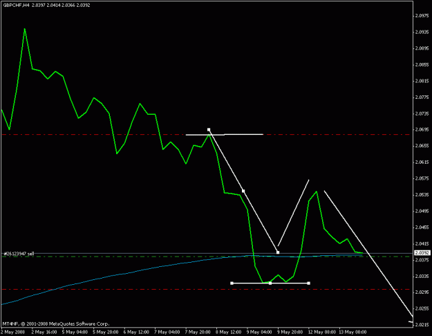Grab the middle anchor of the selected trendline
The width and height of the screenshot is (432, 336).
(243, 191)
